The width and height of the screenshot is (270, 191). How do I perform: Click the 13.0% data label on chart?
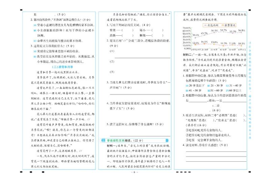pyautogui.click(x=214, y=42)
